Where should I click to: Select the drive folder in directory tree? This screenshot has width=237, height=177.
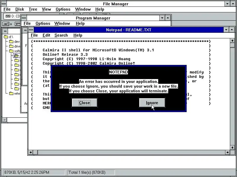[15, 46]
